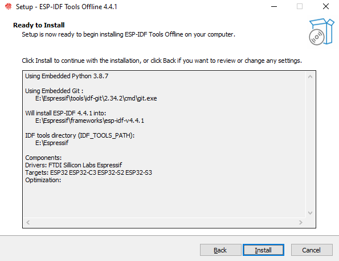Screen dimensions: 339x261
Task: Click the disabled maximize button
Action: (x=300, y=6)
